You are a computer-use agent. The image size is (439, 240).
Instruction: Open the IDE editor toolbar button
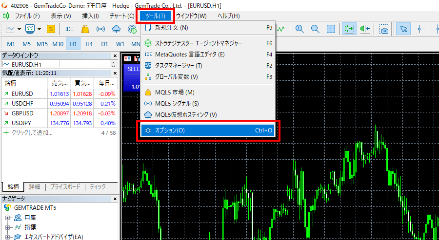coord(69,29)
